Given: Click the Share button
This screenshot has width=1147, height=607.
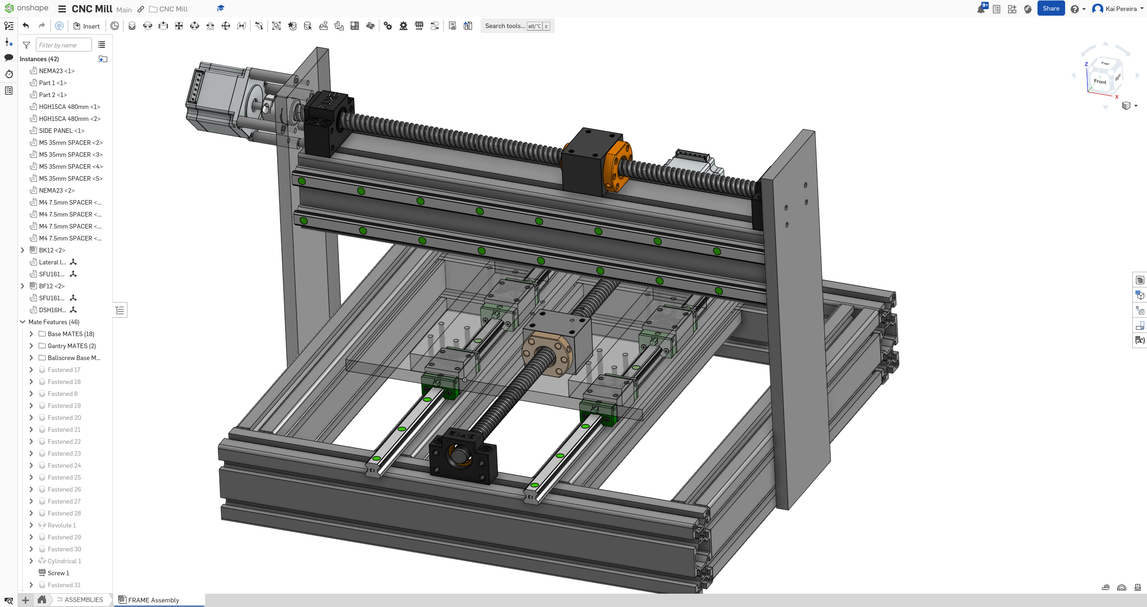Looking at the screenshot, I should pos(1050,9).
